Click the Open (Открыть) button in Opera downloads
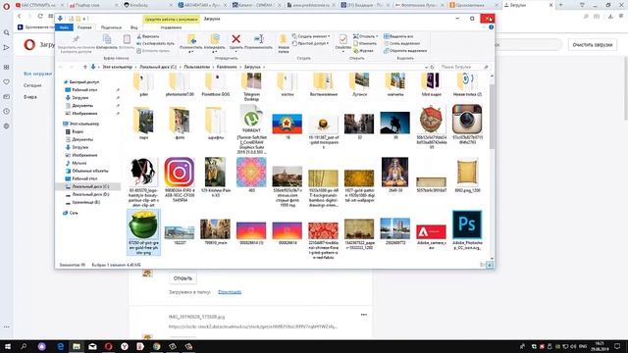The image size is (628, 353). point(183,278)
